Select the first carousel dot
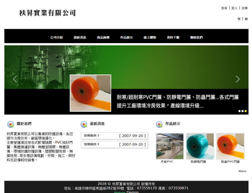 pyautogui.click(x=239, y=111)
